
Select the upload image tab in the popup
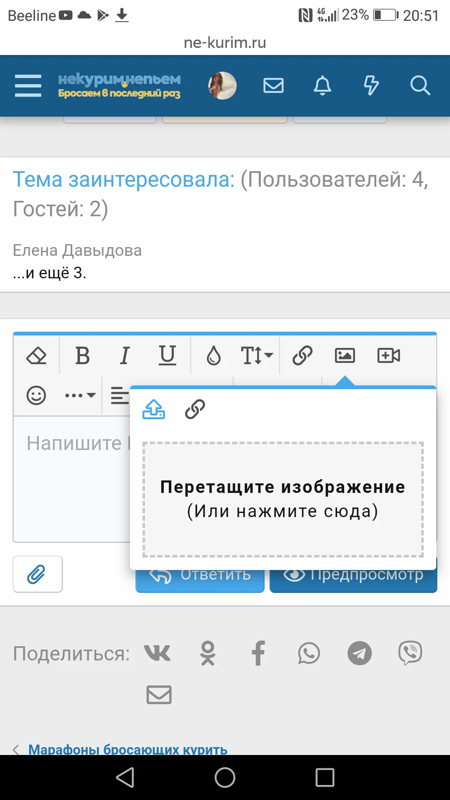coord(154,409)
